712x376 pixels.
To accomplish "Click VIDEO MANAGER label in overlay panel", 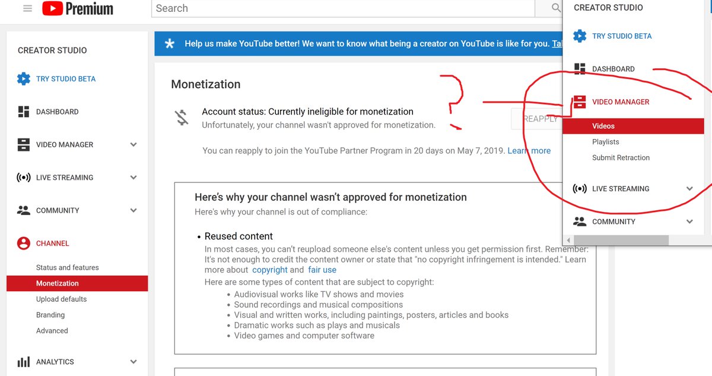I will tap(621, 102).
